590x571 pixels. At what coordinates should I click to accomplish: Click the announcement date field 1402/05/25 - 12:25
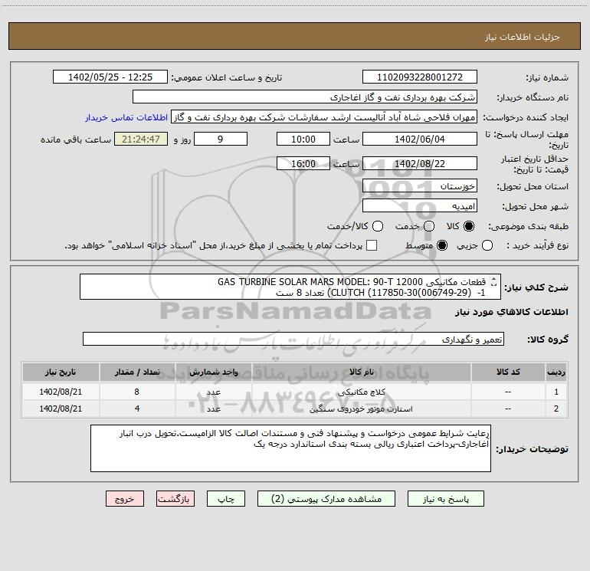(x=110, y=77)
